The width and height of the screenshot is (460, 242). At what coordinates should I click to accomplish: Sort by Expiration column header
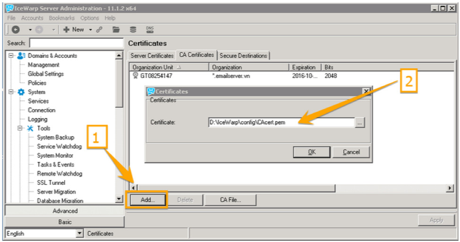pos(306,67)
